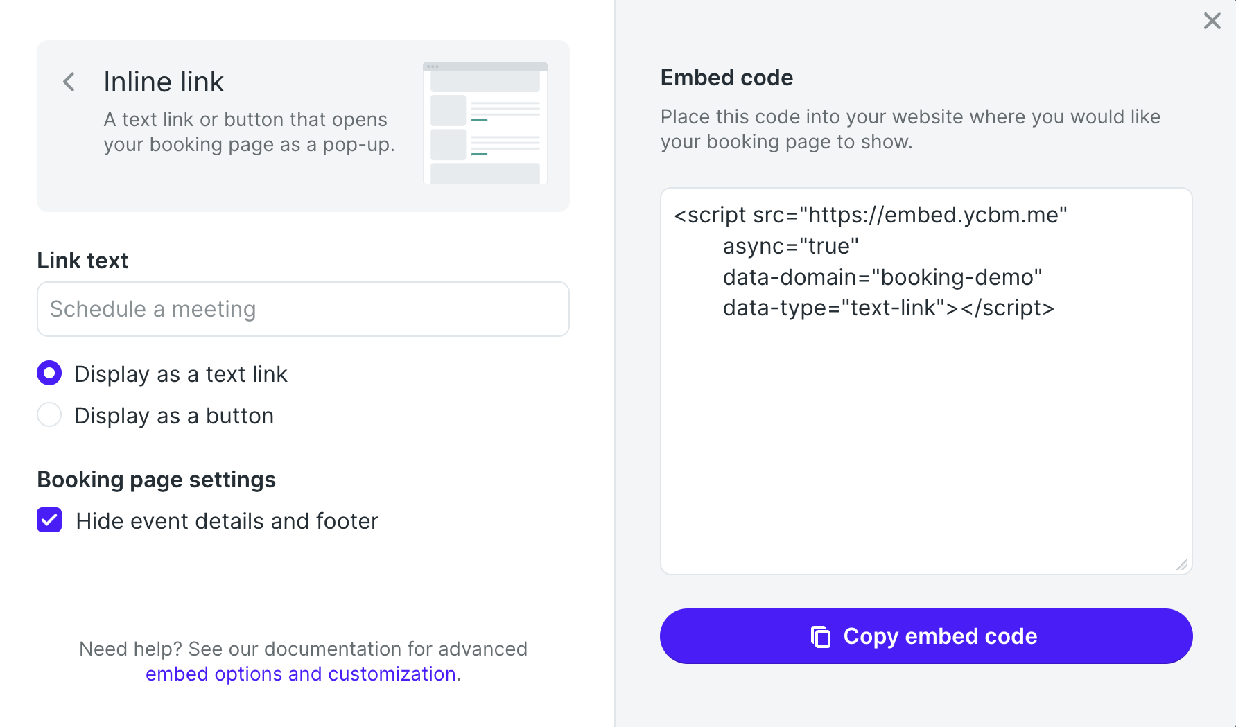Click the Inline link preview thumbnail
Image resolution: width=1236 pixels, height=727 pixels.
(x=485, y=123)
